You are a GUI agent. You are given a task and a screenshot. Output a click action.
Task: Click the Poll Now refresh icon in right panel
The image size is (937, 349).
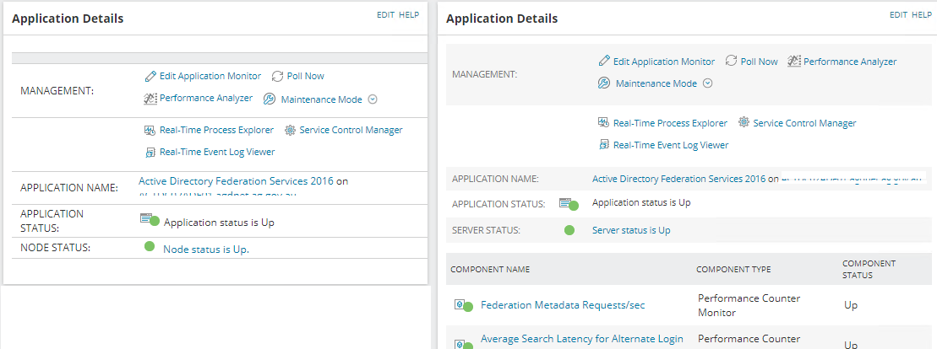[731, 62]
